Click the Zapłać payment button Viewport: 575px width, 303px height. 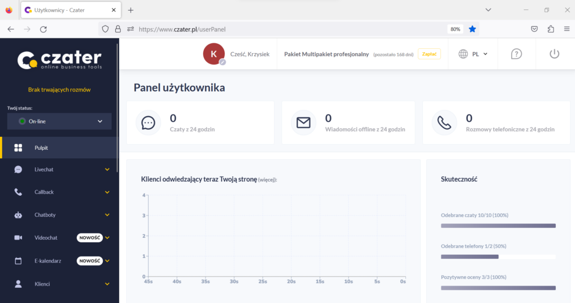click(429, 54)
